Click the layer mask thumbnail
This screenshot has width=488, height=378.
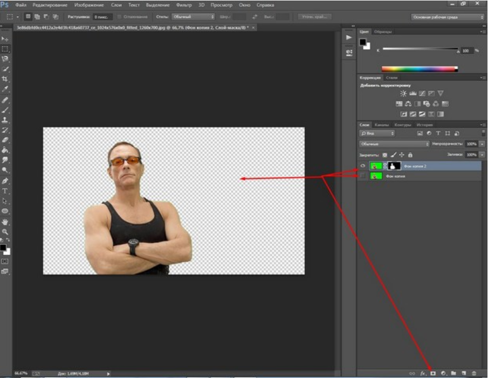point(394,166)
